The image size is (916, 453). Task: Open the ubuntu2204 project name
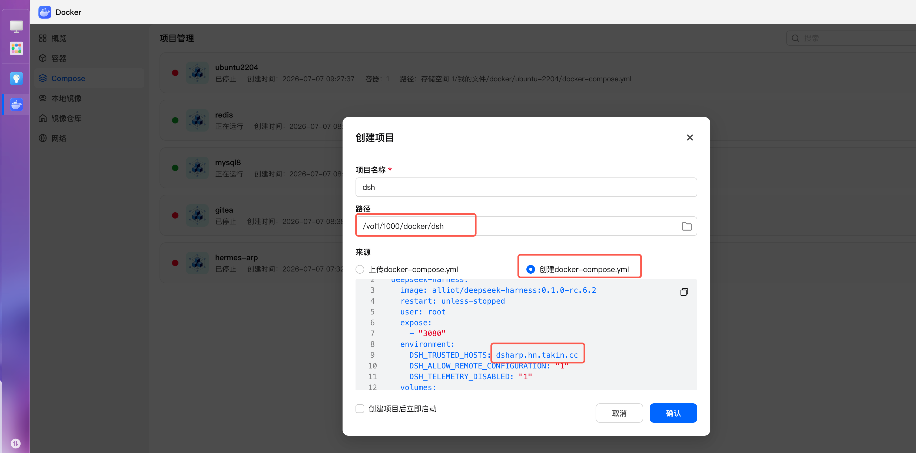(x=237, y=67)
